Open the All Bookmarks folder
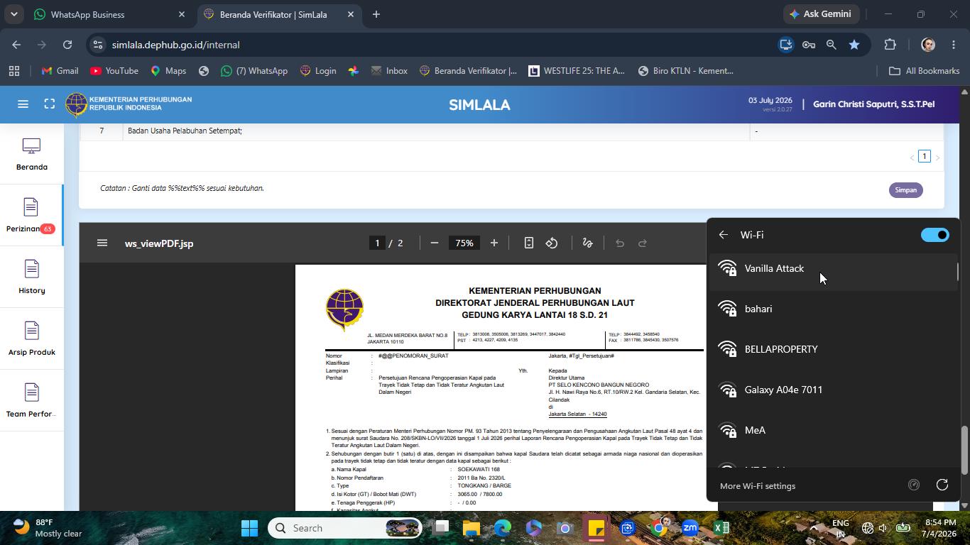Image resolution: width=970 pixels, height=545 pixels. [925, 71]
